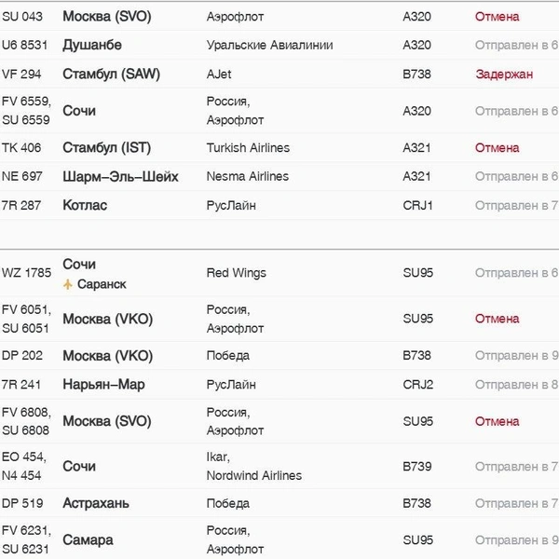Open the Москва (VKO) flight by Победа
This screenshot has width=559, height=559.
(279, 356)
